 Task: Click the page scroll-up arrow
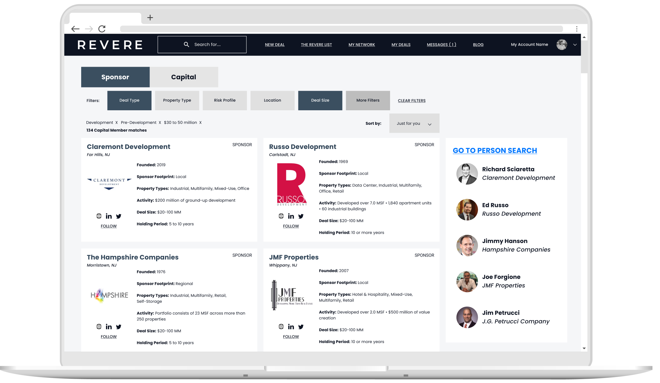[584, 37]
